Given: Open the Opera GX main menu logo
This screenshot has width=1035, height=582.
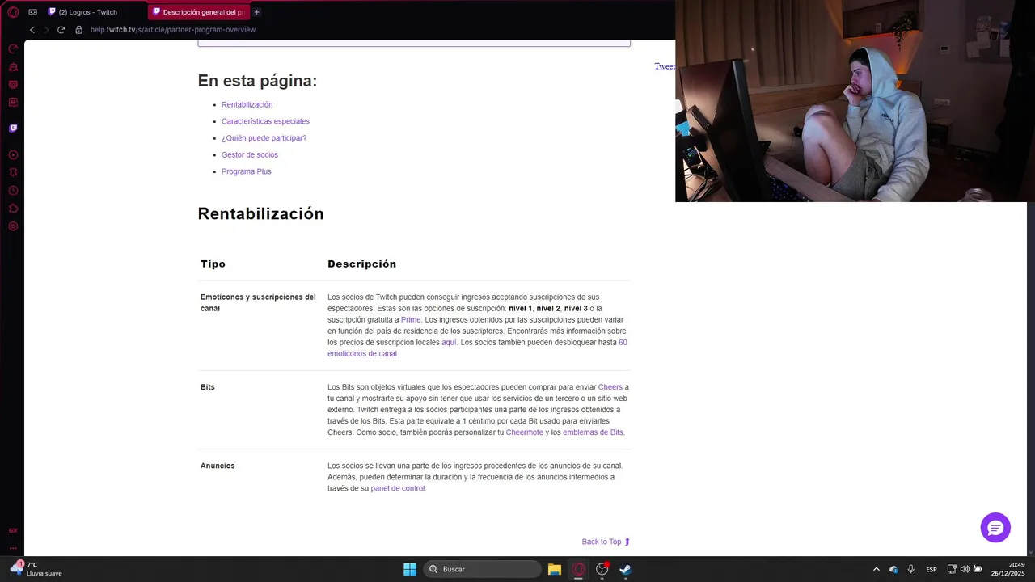Looking at the screenshot, I should point(13,12).
